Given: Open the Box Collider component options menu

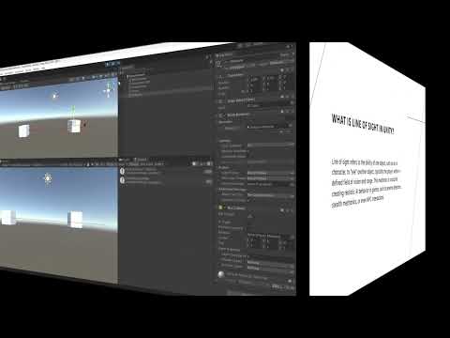Looking at the screenshot, I should point(292,210).
